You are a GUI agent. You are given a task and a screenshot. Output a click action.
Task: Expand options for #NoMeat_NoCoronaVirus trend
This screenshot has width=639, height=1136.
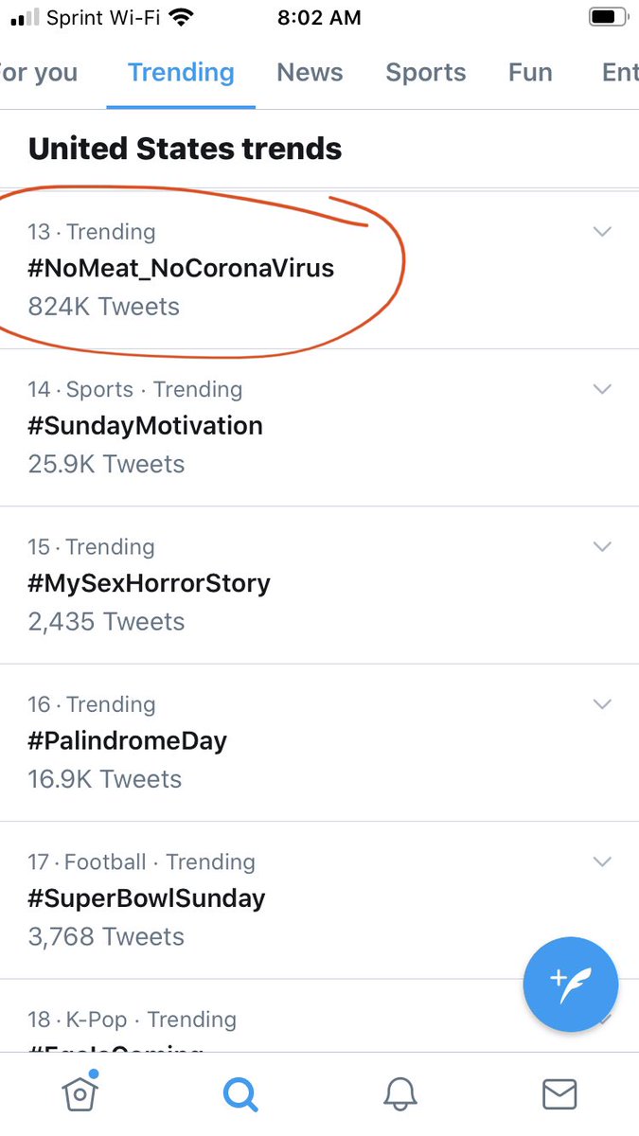click(602, 232)
